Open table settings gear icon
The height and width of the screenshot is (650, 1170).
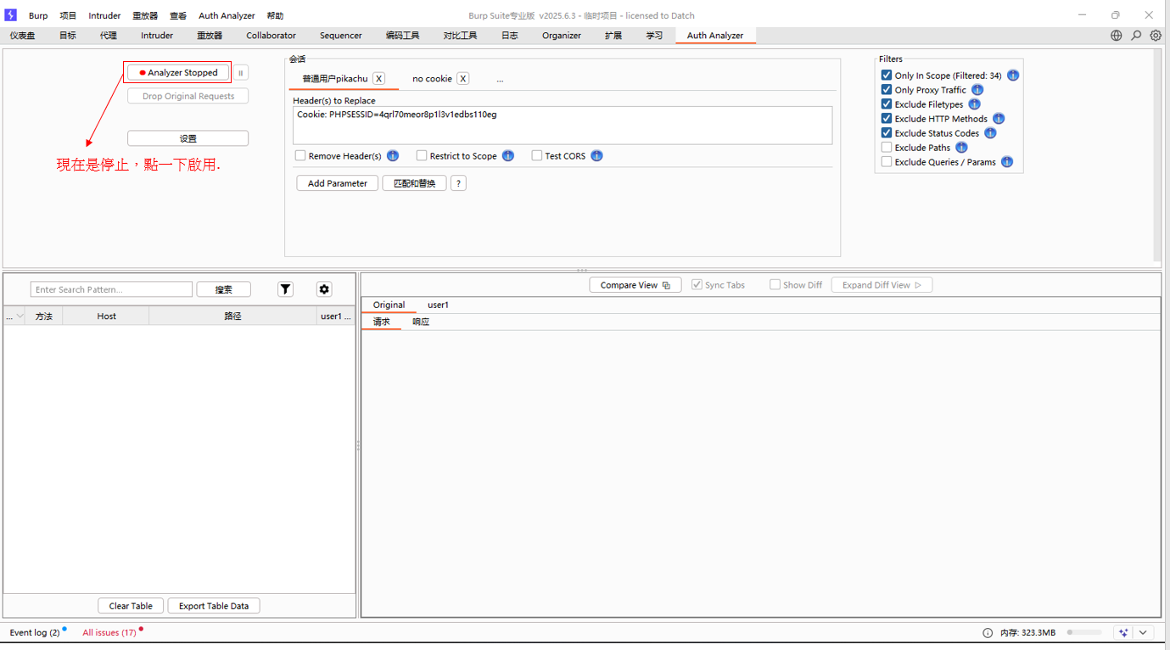coord(324,289)
